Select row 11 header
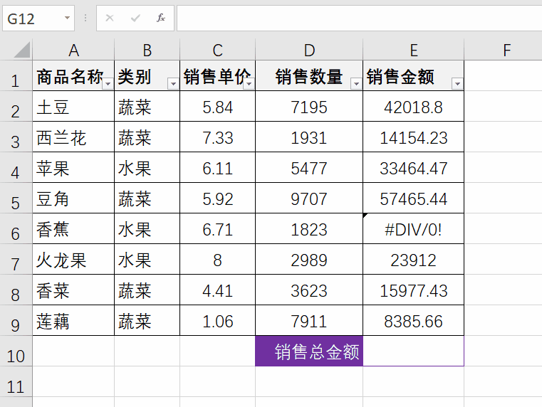The image size is (542, 407). [16, 382]
